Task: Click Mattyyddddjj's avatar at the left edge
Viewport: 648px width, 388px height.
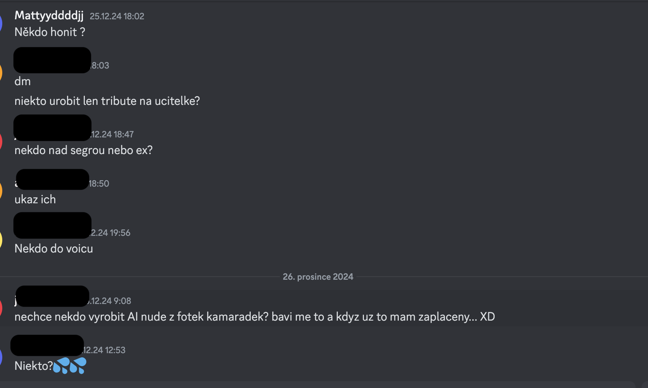Action: click(x=1, y=23)
